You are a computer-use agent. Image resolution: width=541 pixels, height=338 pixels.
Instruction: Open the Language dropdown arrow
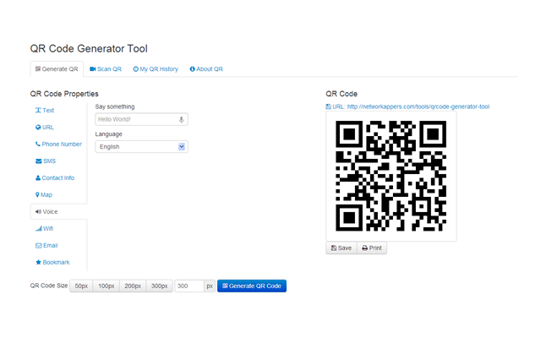coord(182,146)
